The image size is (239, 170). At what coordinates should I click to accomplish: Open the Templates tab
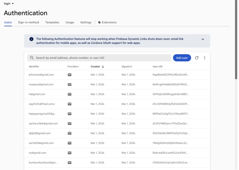coord(52,22)
